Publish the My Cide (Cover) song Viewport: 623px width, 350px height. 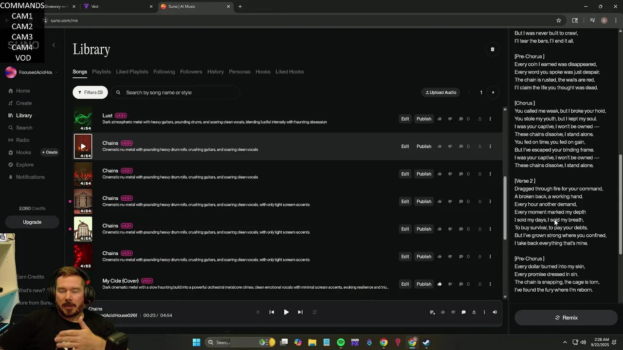coord(424,284)
